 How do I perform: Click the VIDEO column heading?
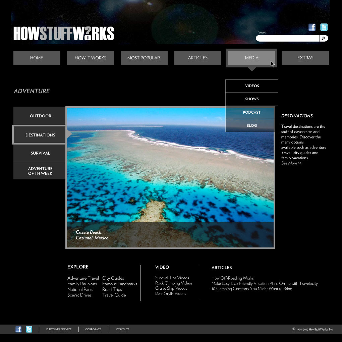[162, 267]
